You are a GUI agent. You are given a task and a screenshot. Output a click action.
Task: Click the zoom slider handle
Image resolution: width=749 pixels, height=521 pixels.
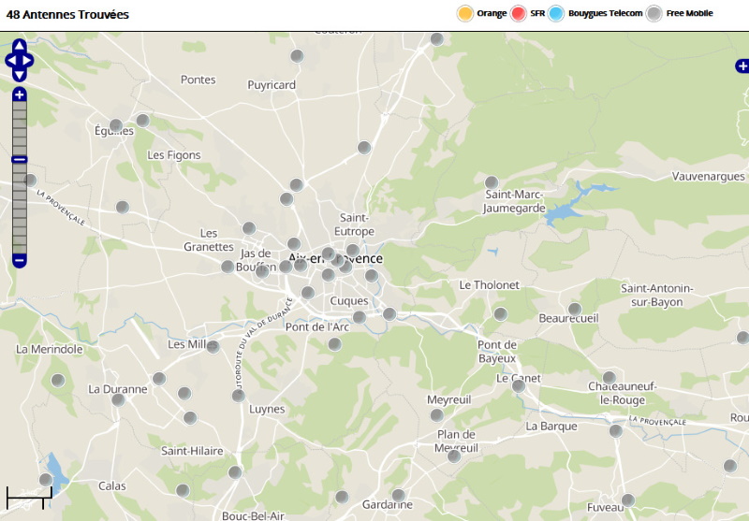click(x=20, y=160)
